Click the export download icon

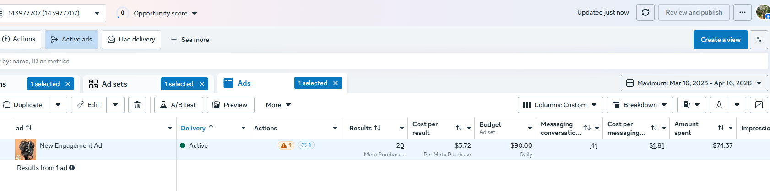click(x=719, y=105)
